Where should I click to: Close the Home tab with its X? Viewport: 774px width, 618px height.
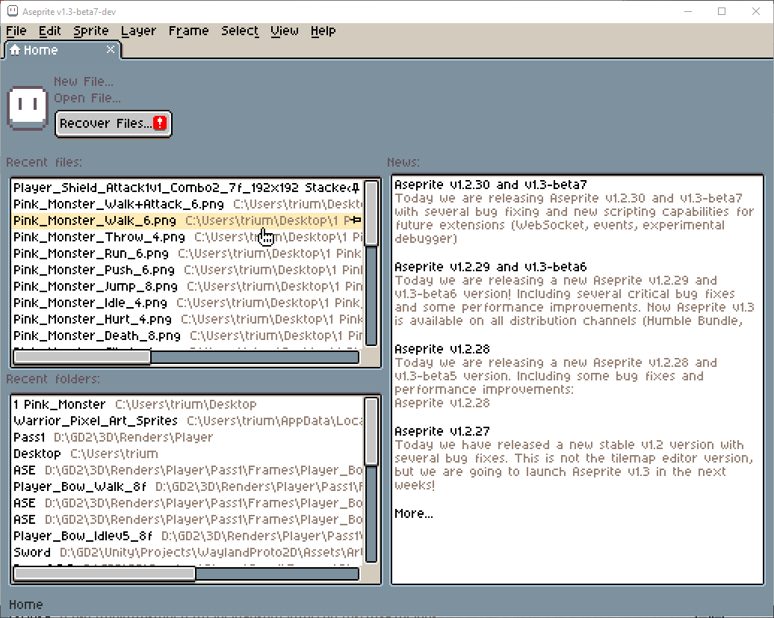pyautogui.click(x=111, y=49)
